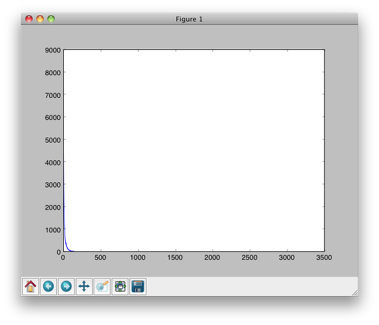Click x-axis label 3500

tap(324, 257)
